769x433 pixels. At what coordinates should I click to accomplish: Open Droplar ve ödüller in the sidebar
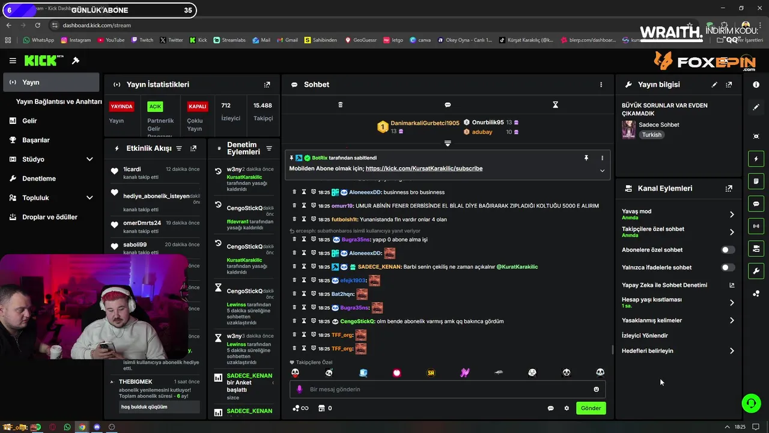click(x=49, y=217)
